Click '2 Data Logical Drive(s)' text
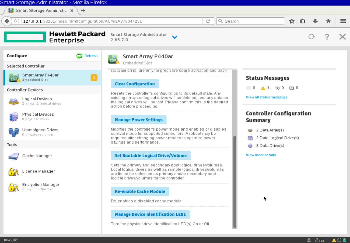 [x=277, y=138]
